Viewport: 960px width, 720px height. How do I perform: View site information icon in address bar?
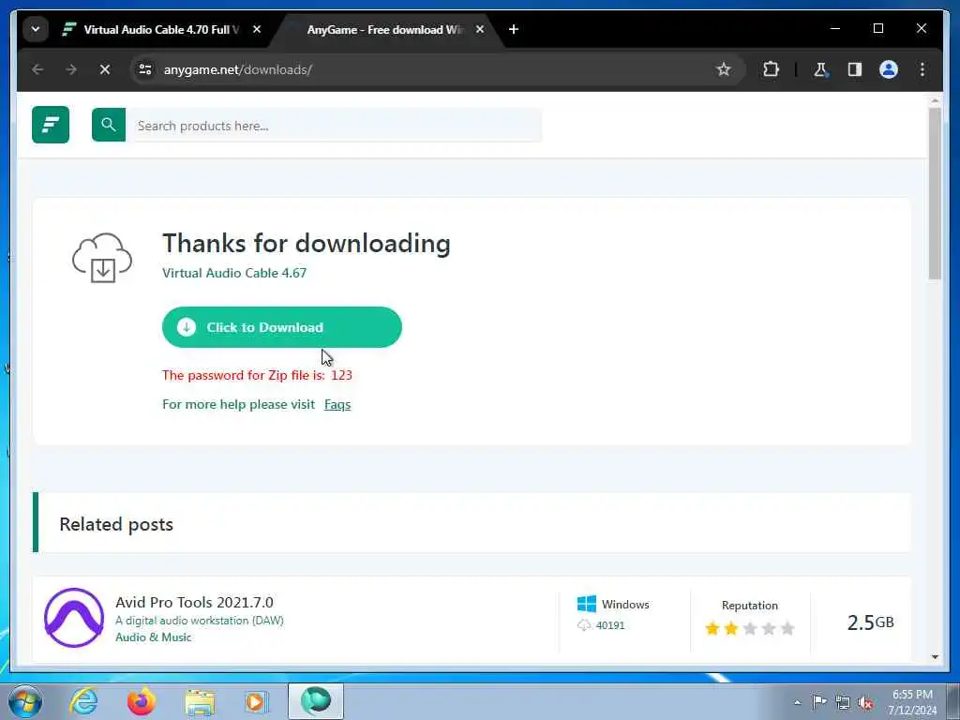pyautogui.click(x=145, y=69)
